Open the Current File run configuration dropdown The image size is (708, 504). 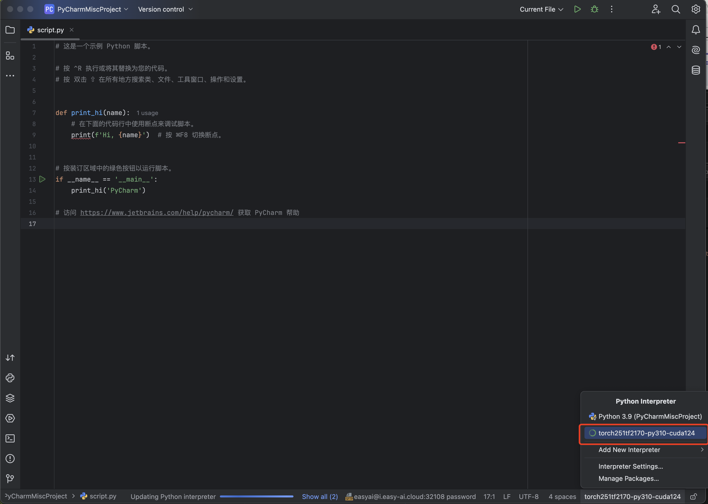(x=542, y=9)
